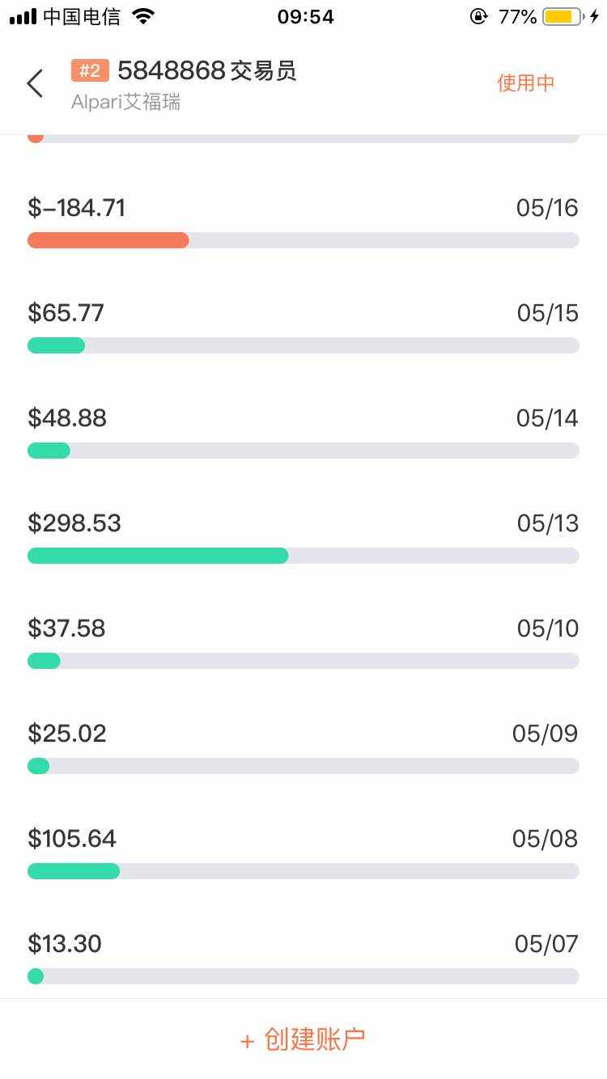Tap the orange #2 account badge
607x1079 pixels.
(x=90, y=71)
